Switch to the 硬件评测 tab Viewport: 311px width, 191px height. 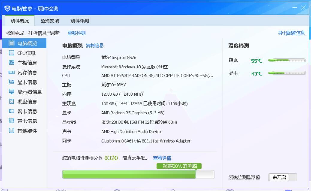pyautogui.click(x=80, y=21)
